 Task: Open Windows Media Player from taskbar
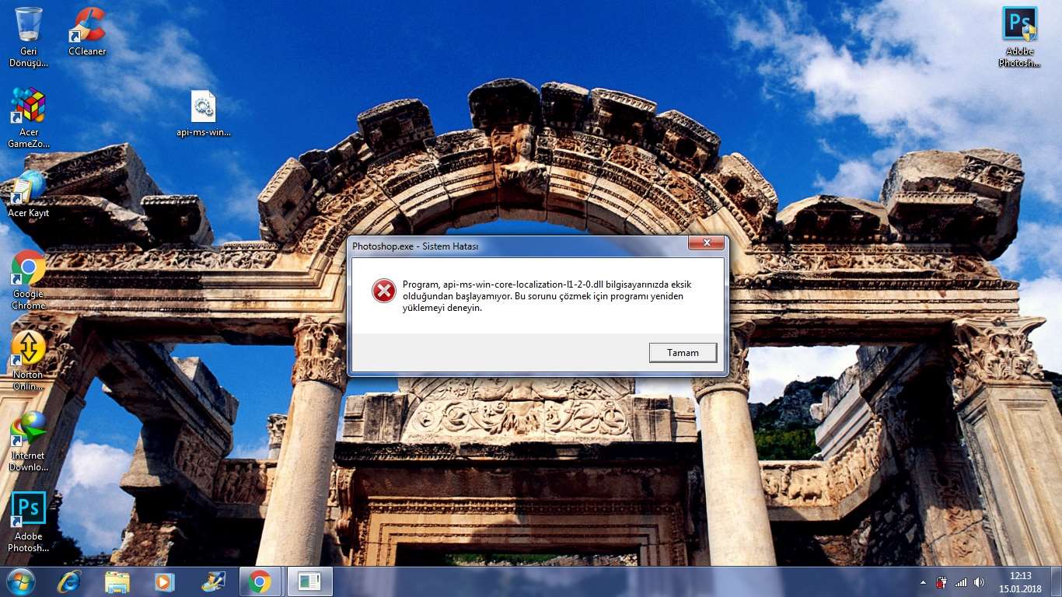click(x=164, y=581)
